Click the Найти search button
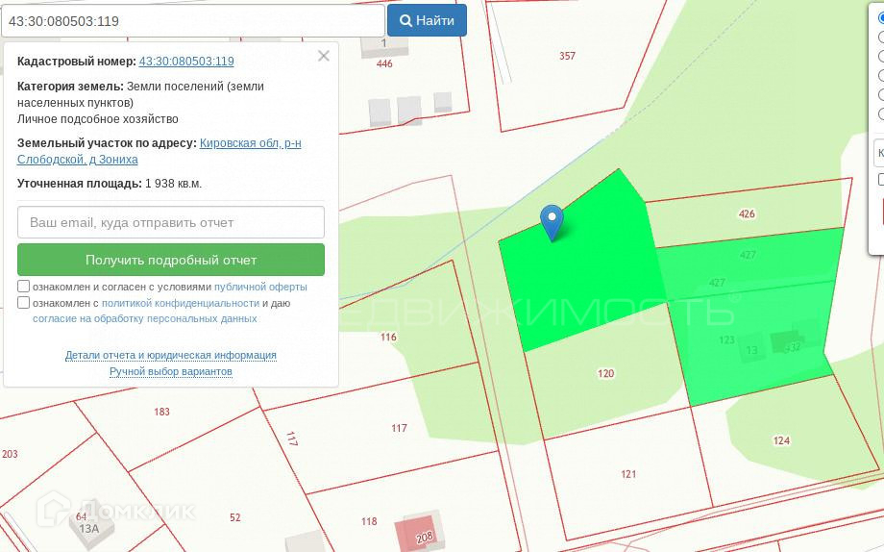Image resolution: width=884 pixels, height=552 pixels. point(427,20)
